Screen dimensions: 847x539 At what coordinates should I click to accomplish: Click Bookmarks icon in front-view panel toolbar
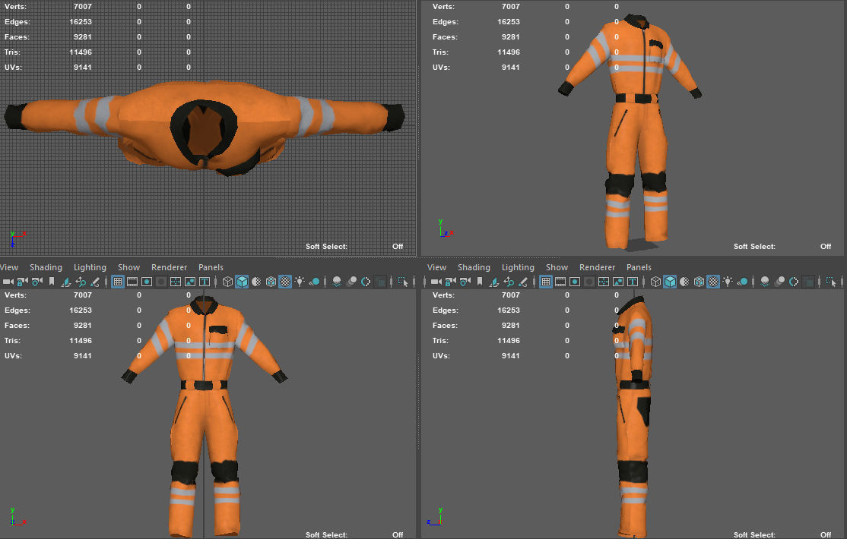(x=51, y=282)
